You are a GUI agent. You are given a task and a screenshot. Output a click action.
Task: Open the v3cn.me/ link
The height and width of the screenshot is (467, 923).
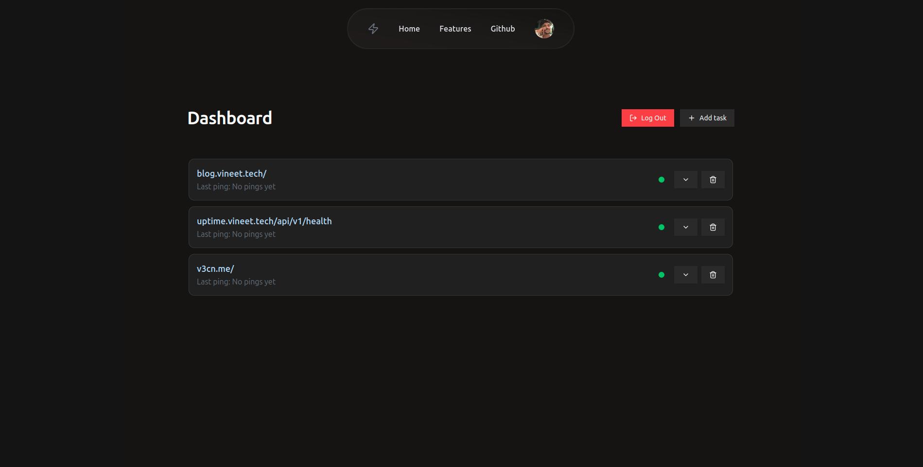pos(215,268)
